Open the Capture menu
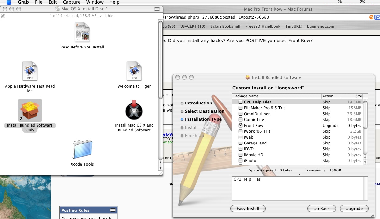 (x=71, y=2)
